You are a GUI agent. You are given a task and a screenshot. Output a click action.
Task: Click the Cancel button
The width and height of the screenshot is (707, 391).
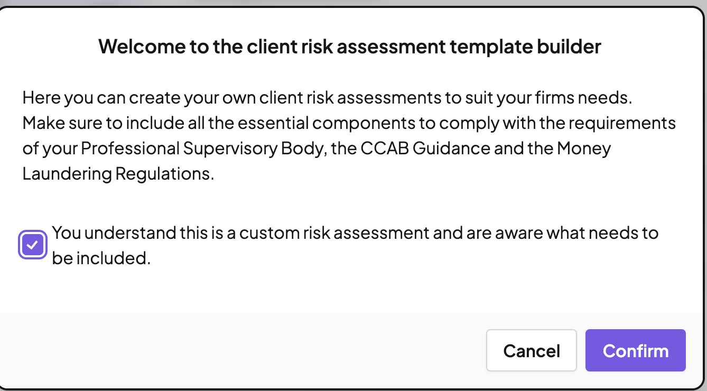click(531, 351)
